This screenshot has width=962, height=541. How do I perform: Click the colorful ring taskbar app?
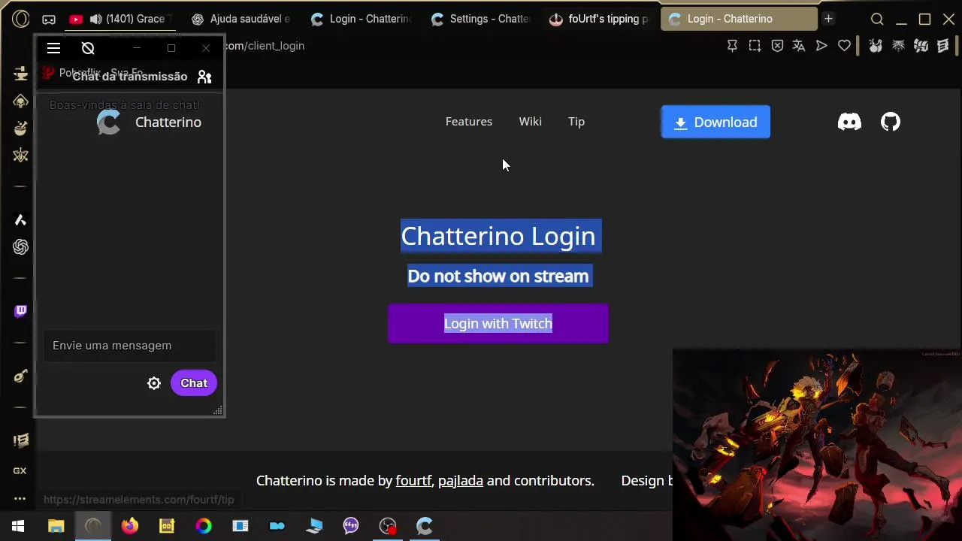(204, 526)
